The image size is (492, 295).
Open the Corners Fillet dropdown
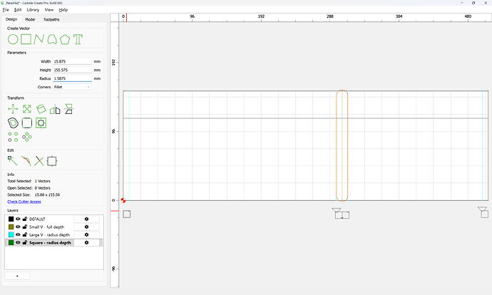[x=72, y=87]
